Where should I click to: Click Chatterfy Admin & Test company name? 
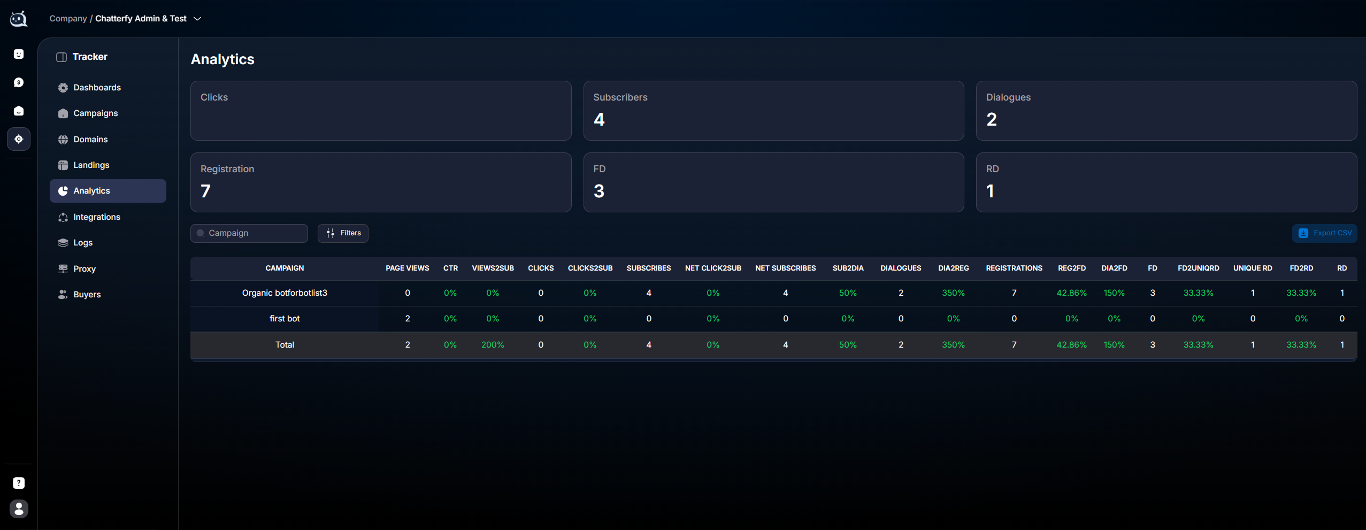(x=141, y=19)
